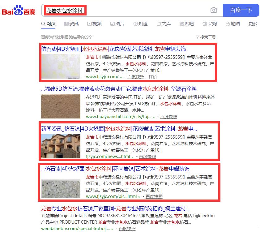Screen dimensions: 260x232
Task: Open 百度快照 for fjsyjc.com/pic result
Action: pyautogui.click(x=154, y=196)
